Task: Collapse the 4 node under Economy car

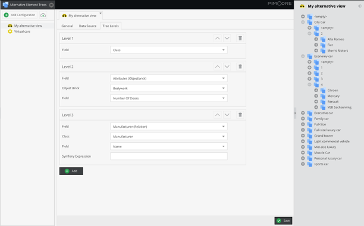Action: point(309,84)
